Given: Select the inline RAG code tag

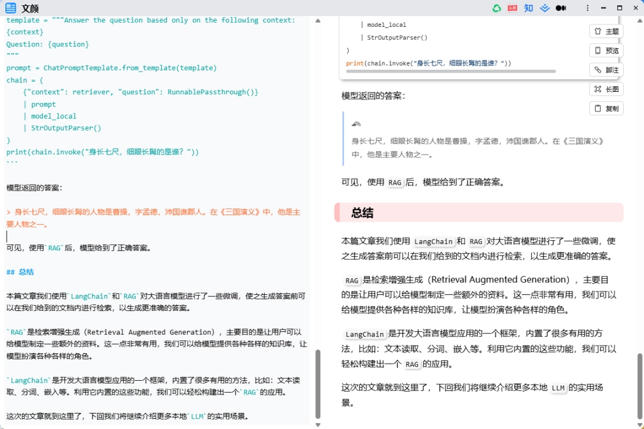Looking at the screenshot, I should pos(395,184).
